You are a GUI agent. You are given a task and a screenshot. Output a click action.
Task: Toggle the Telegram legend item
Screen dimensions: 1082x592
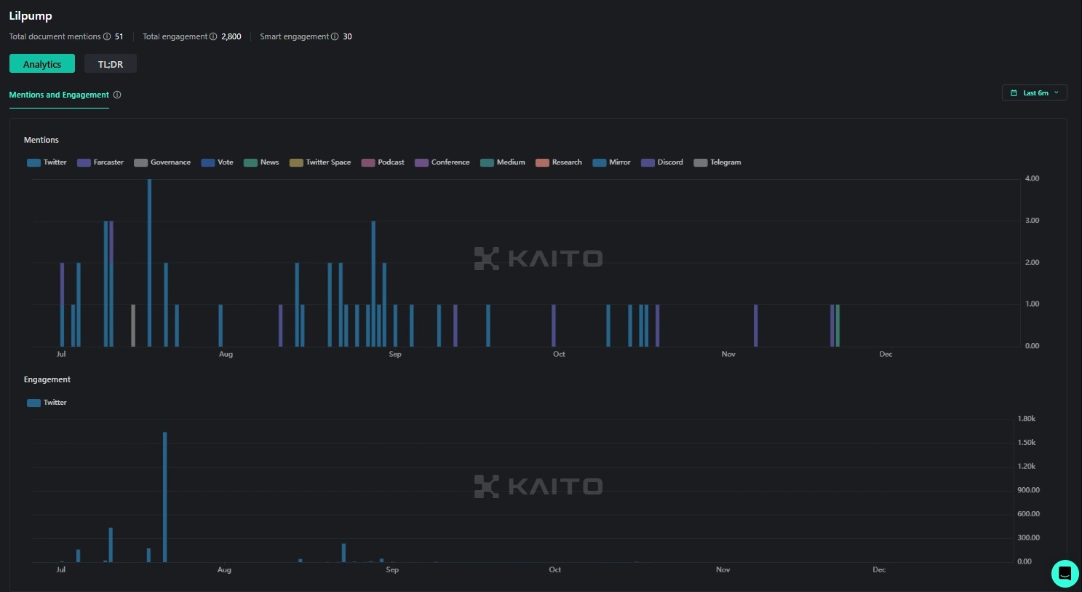(x=717, y=162)
